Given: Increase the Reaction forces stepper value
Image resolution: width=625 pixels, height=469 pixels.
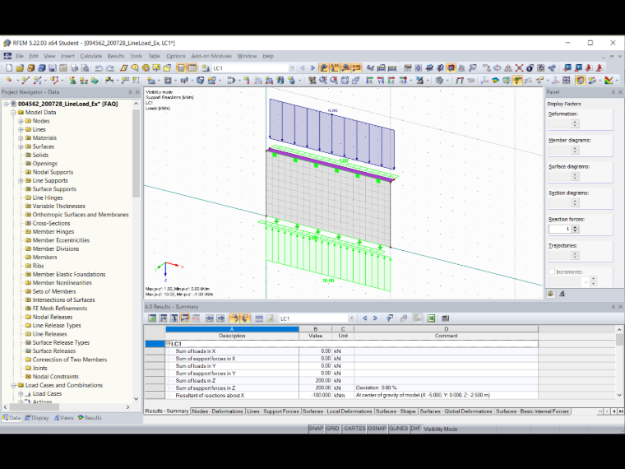Looking at the screenshot, I should point(575,227).
